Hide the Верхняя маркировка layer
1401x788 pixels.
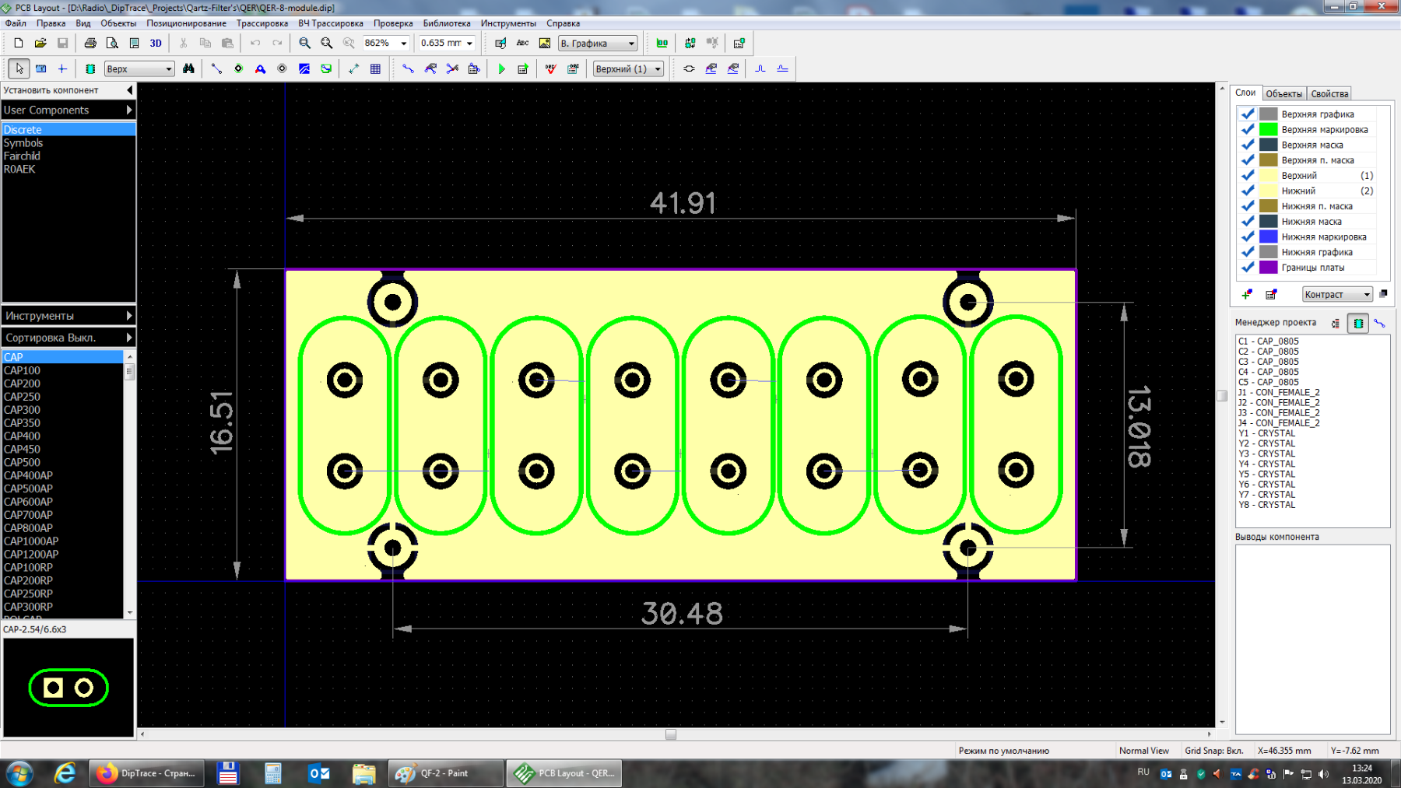pyautogui.click(x=1248, y=129)
